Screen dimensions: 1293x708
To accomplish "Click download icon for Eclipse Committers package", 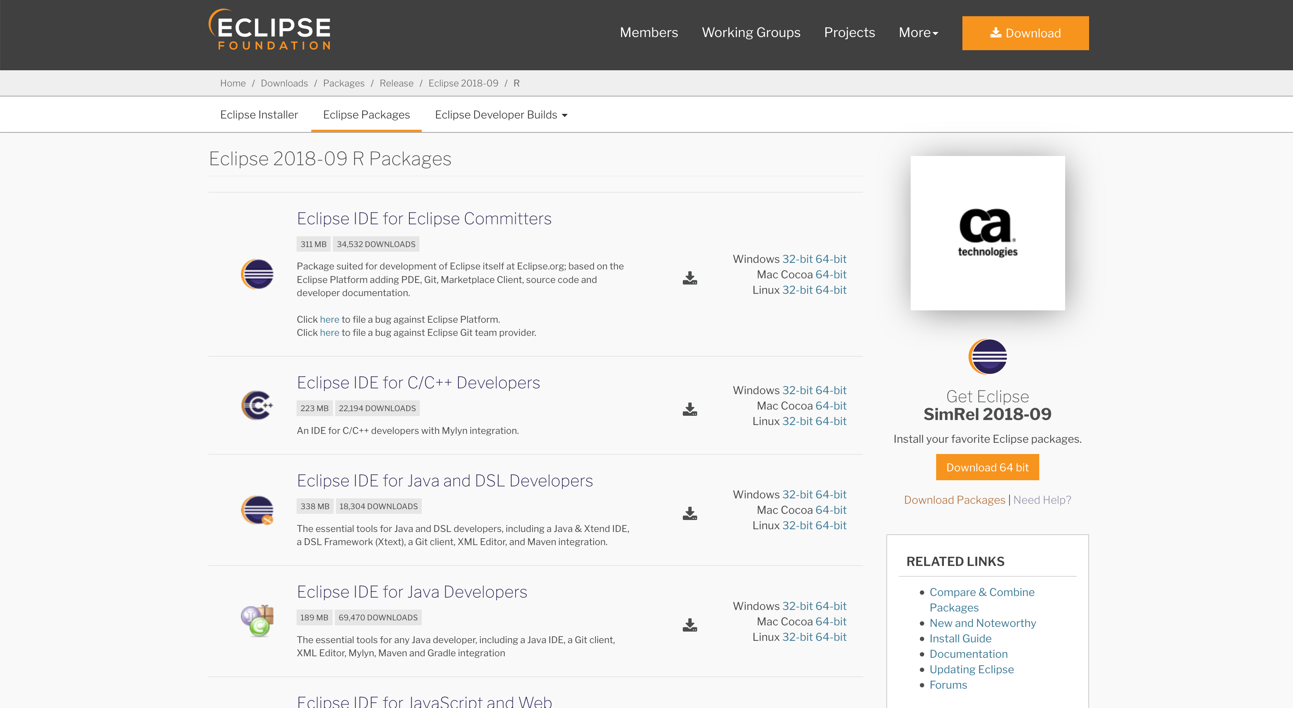I will pos(690,278).
